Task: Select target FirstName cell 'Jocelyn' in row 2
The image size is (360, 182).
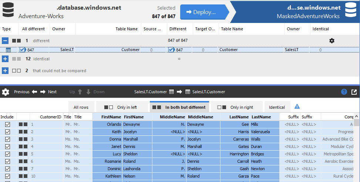Action: pos(137,132)
